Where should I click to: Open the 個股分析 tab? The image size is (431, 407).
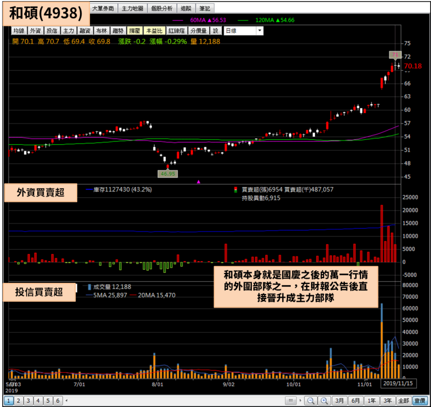(162, 8)
